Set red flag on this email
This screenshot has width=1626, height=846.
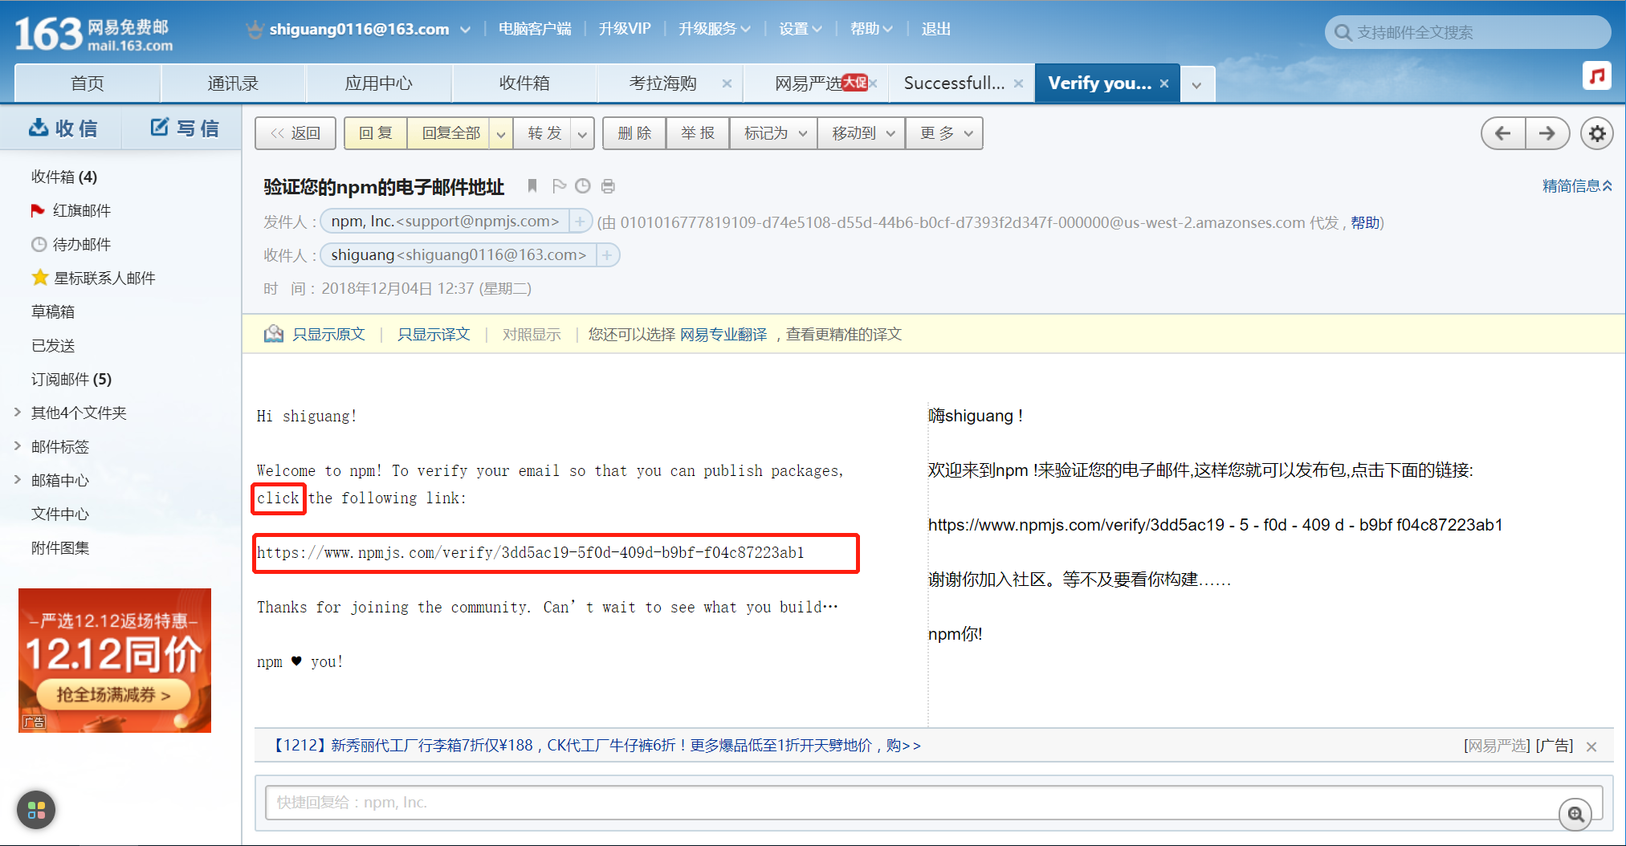pos(559,186)
